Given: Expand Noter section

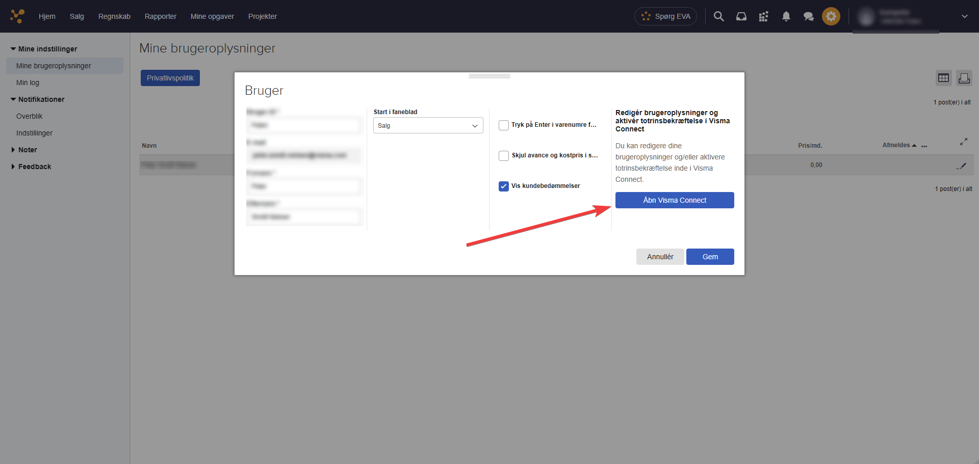Looking at the screenshot, I should (x=24, y=150).
